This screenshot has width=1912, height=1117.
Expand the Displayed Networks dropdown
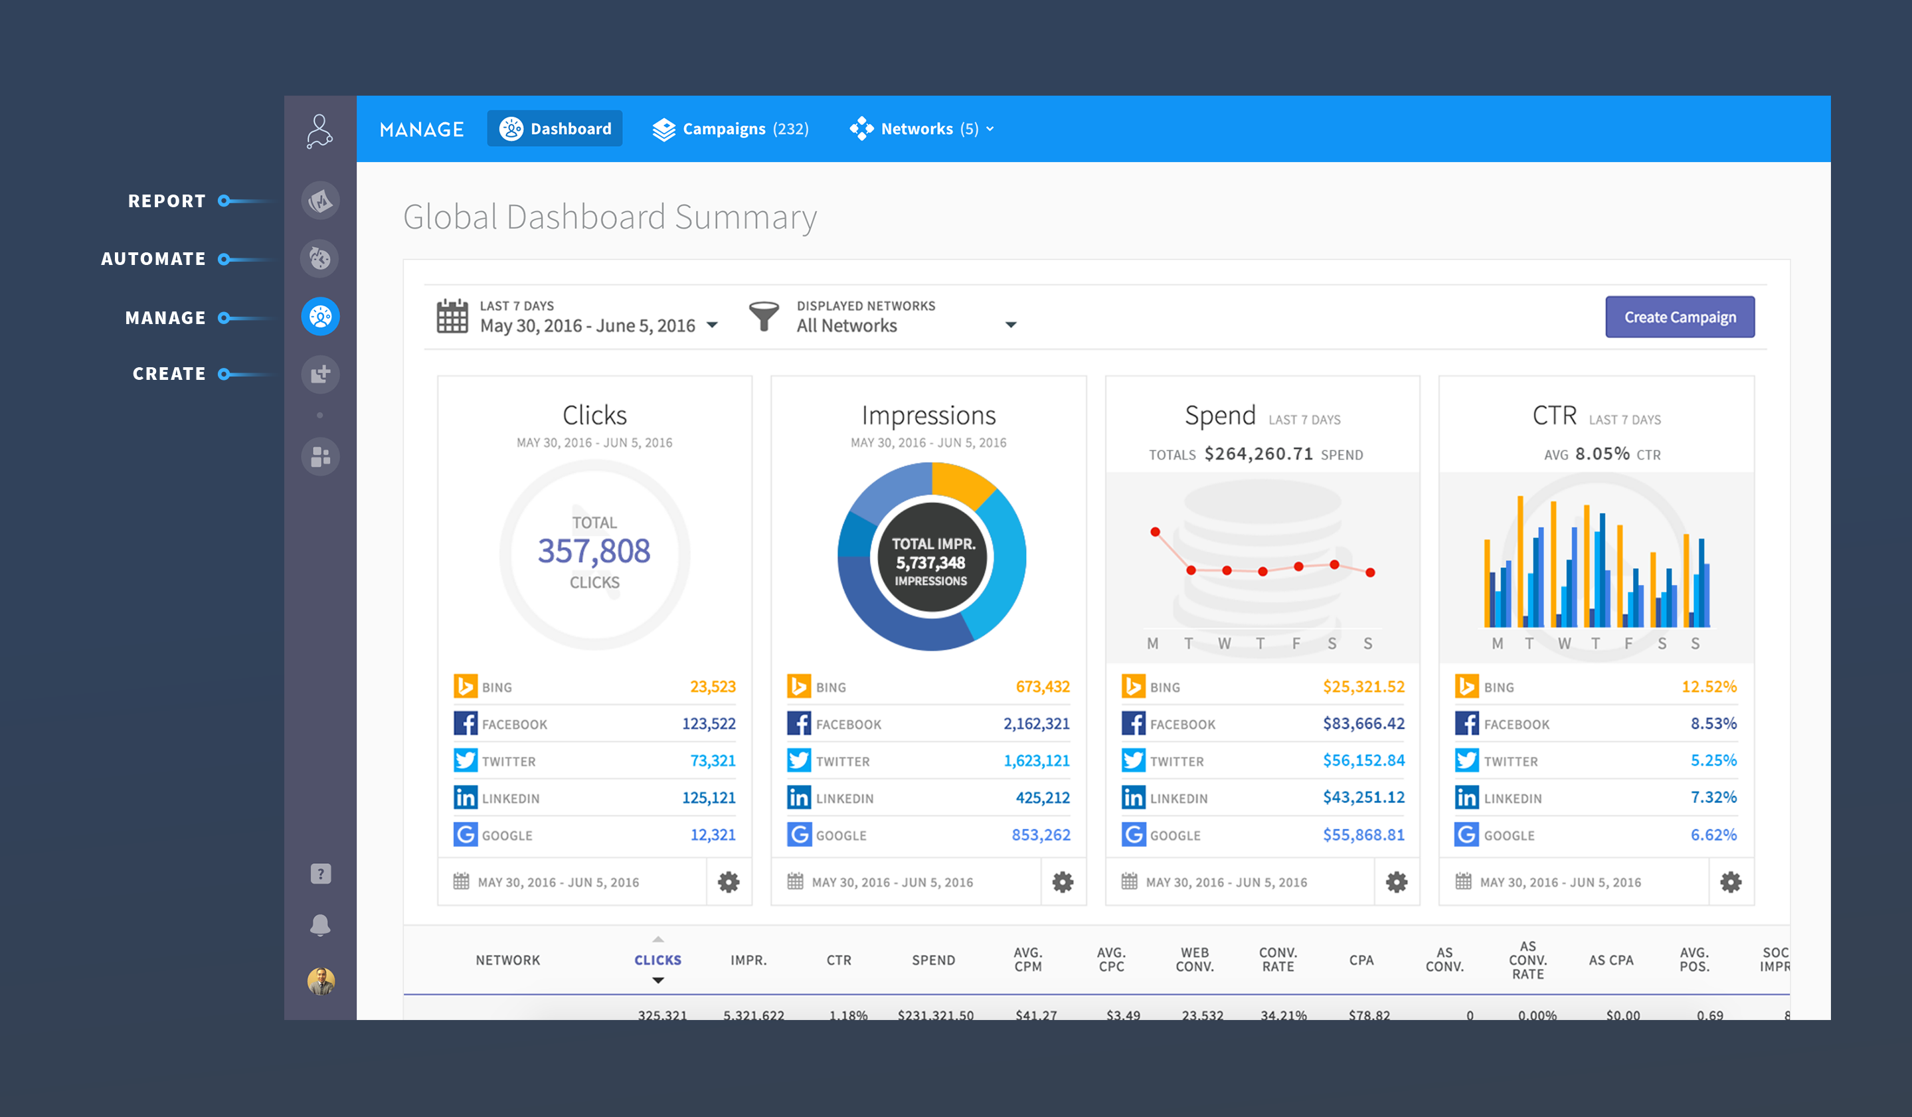pyautogui.click(x=1010, y=325)
